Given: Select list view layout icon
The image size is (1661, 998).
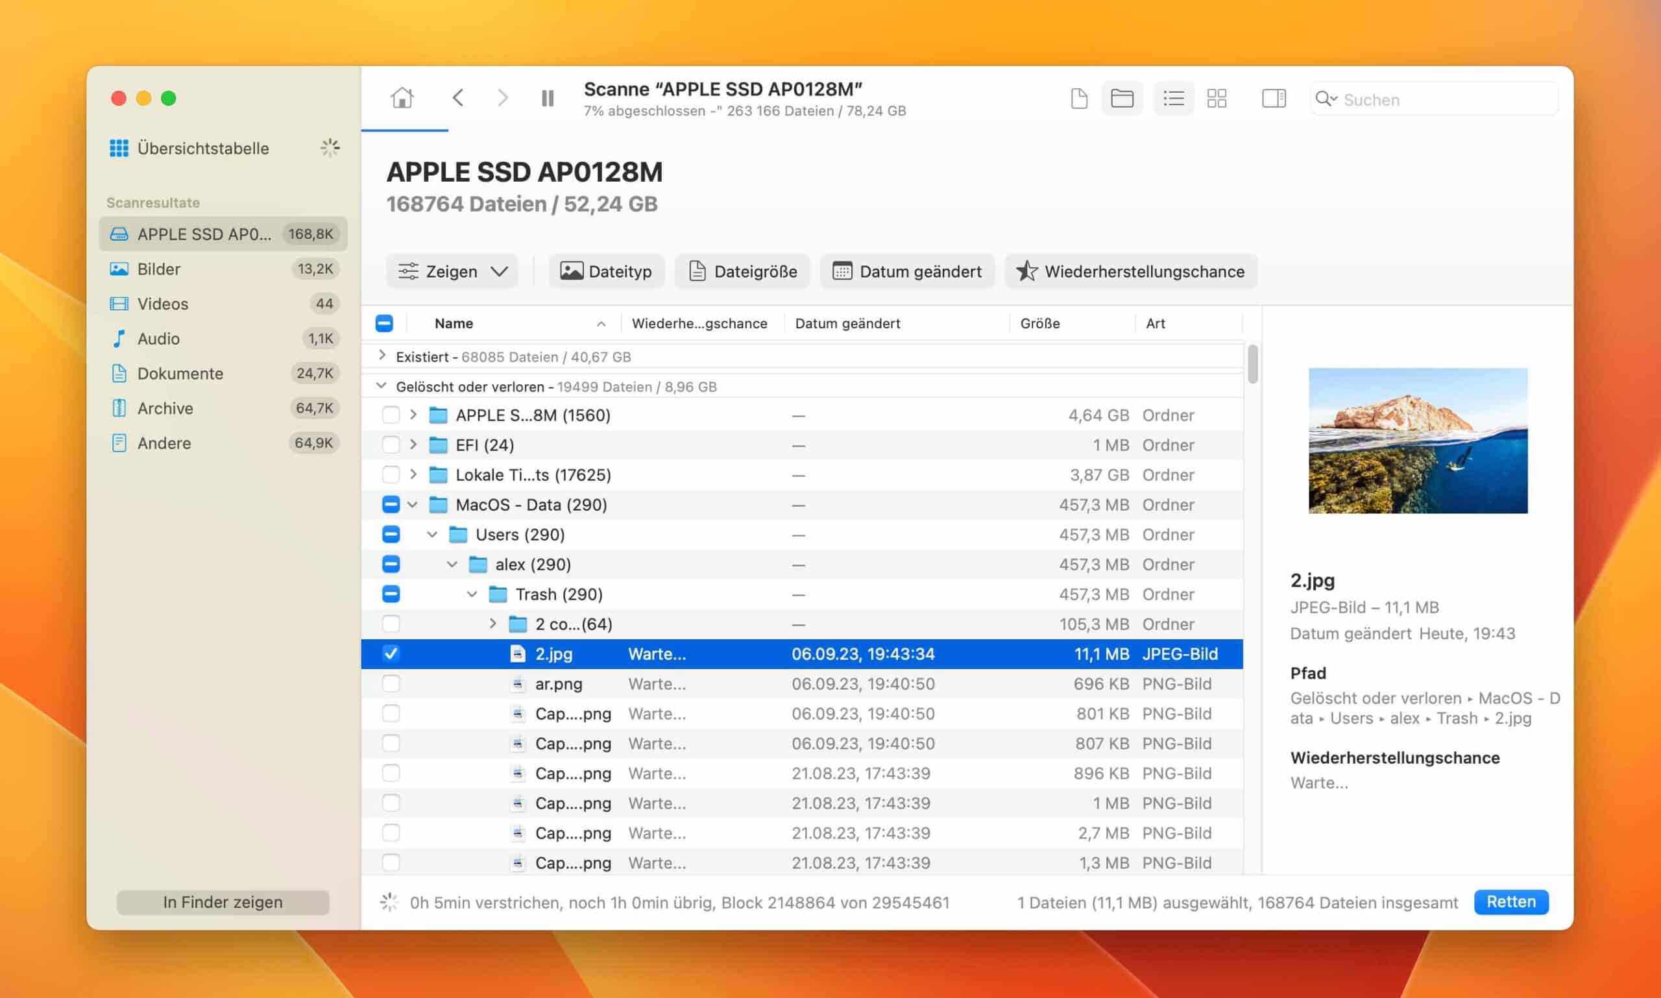Looking at the screenshot, I should [x=1174, y=99].
